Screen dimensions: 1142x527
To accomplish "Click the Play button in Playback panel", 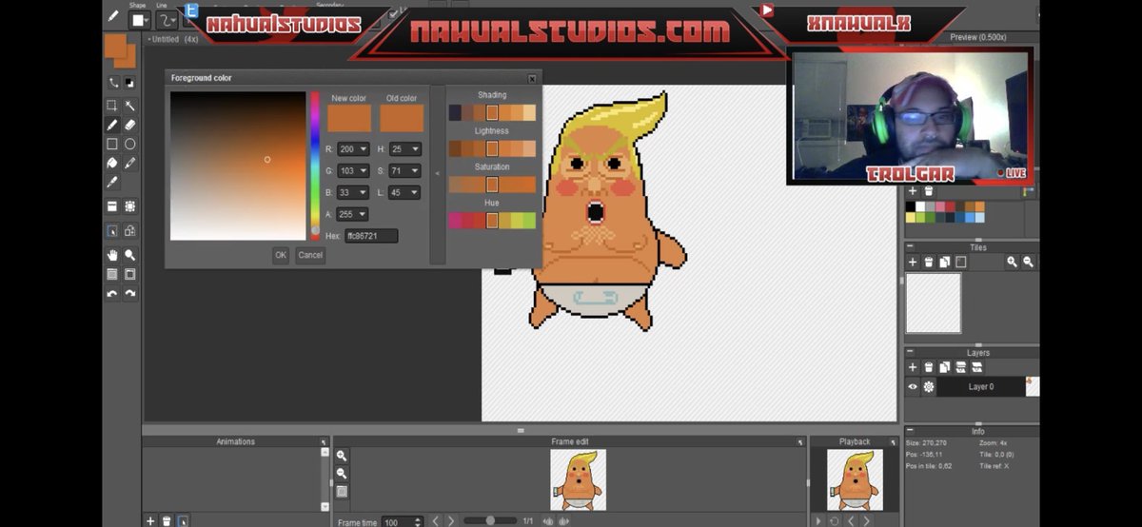I will click(818, 520).
